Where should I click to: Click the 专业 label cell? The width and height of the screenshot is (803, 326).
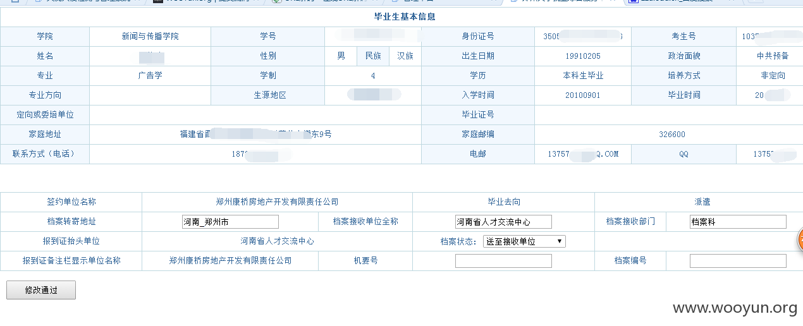click(x=45, y=76)
